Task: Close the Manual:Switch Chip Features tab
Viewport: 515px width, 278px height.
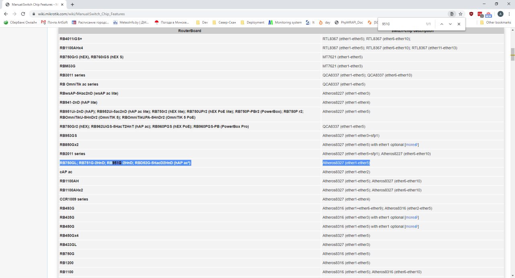Action: point(62,4)
